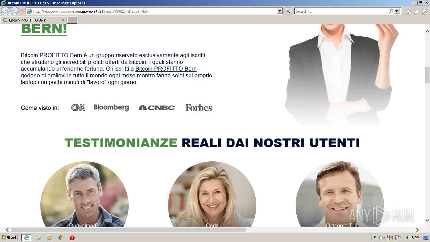Click the CNBC logo
Screen dimensions: 430x242
157,108
